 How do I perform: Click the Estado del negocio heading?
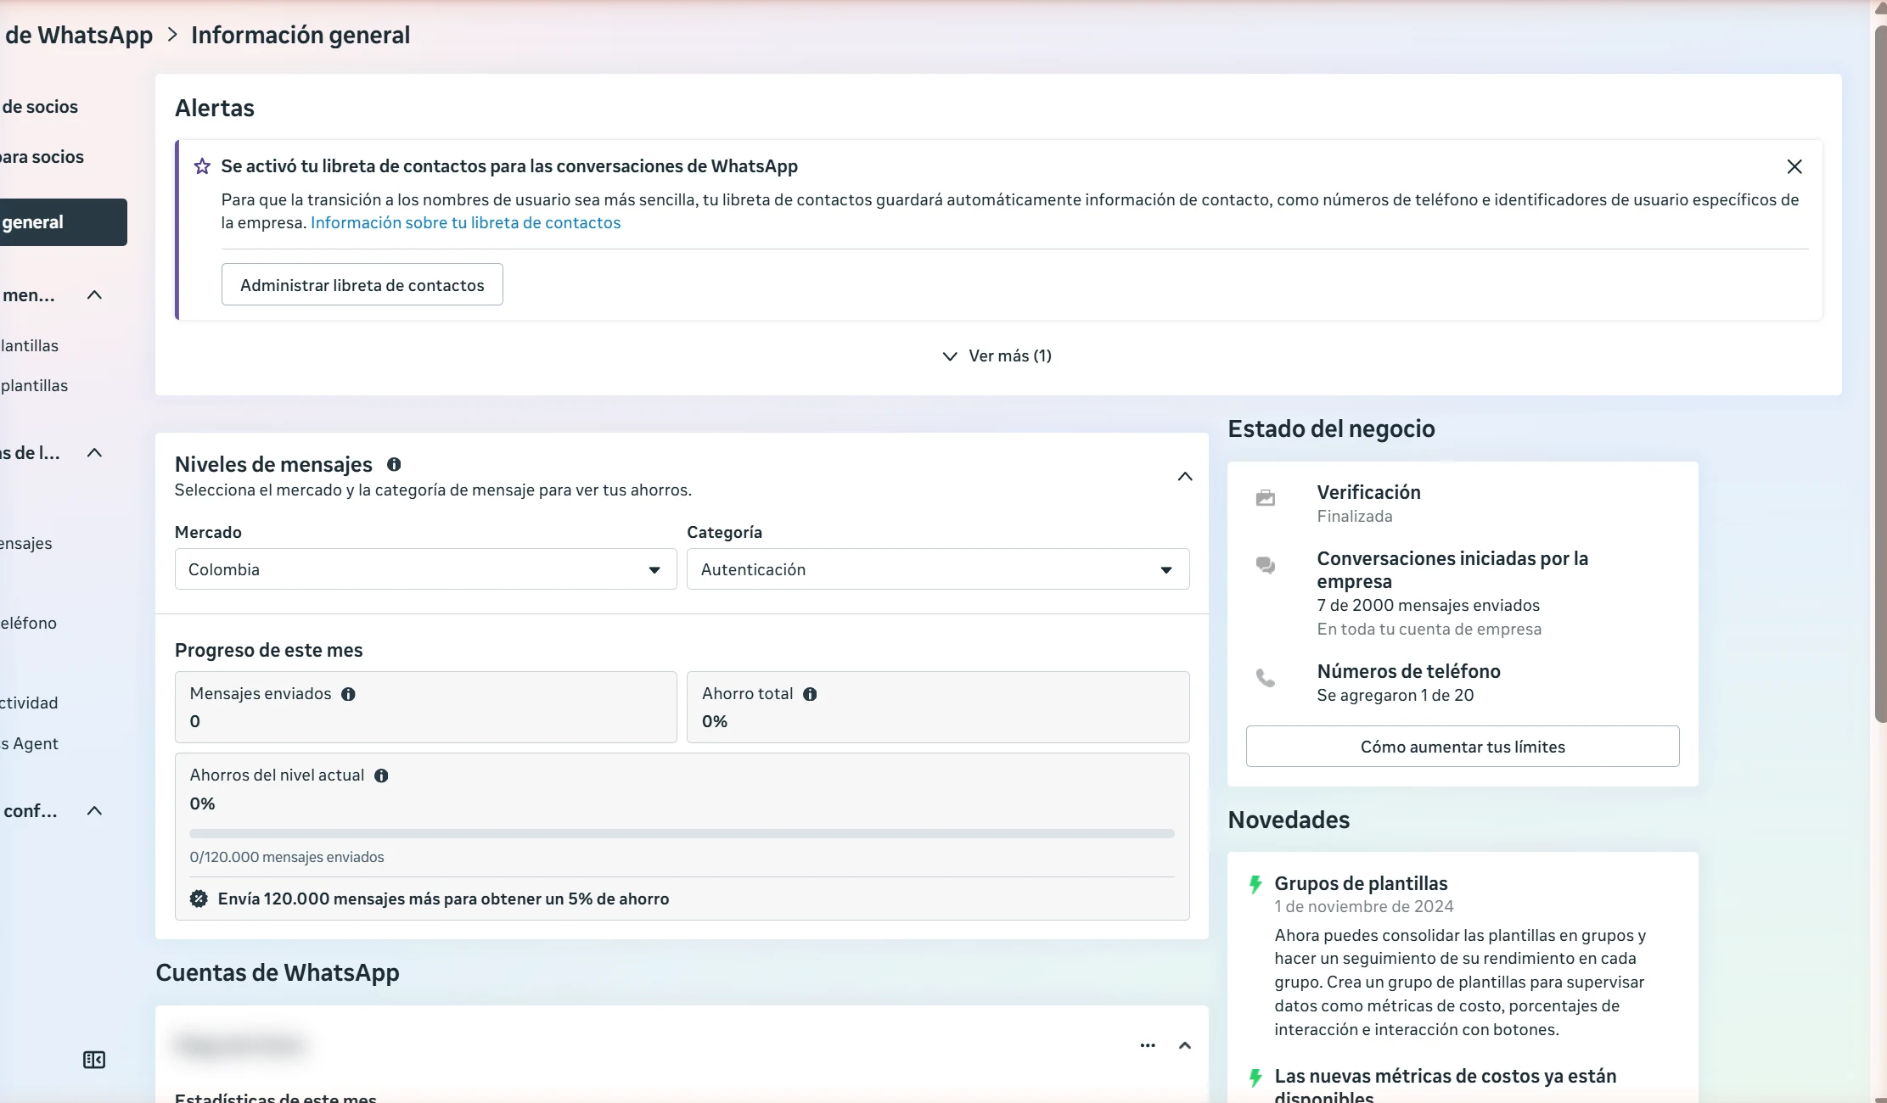[x=1331, y=429]
